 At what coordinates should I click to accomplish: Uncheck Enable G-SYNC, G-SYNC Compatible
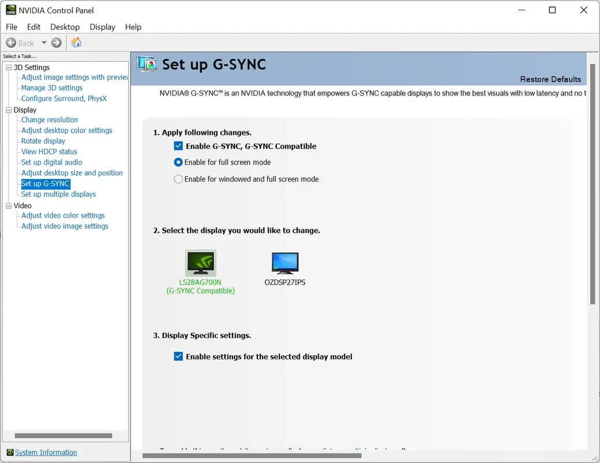pos(179,146)
